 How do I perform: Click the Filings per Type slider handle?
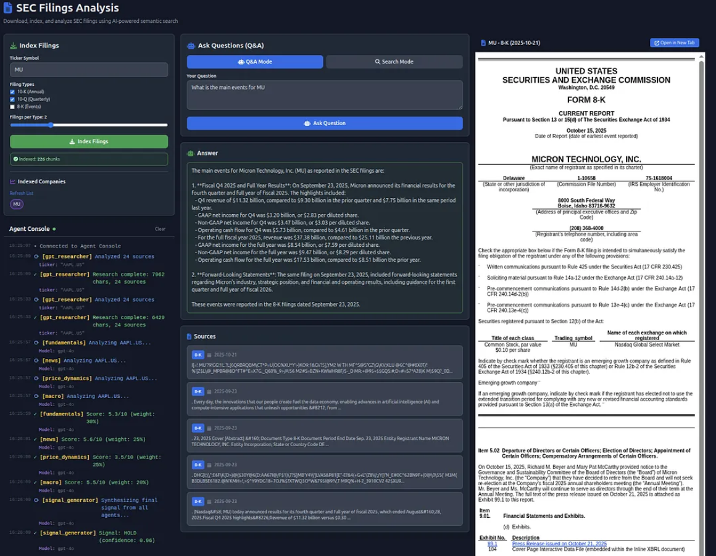coord(51,125)
